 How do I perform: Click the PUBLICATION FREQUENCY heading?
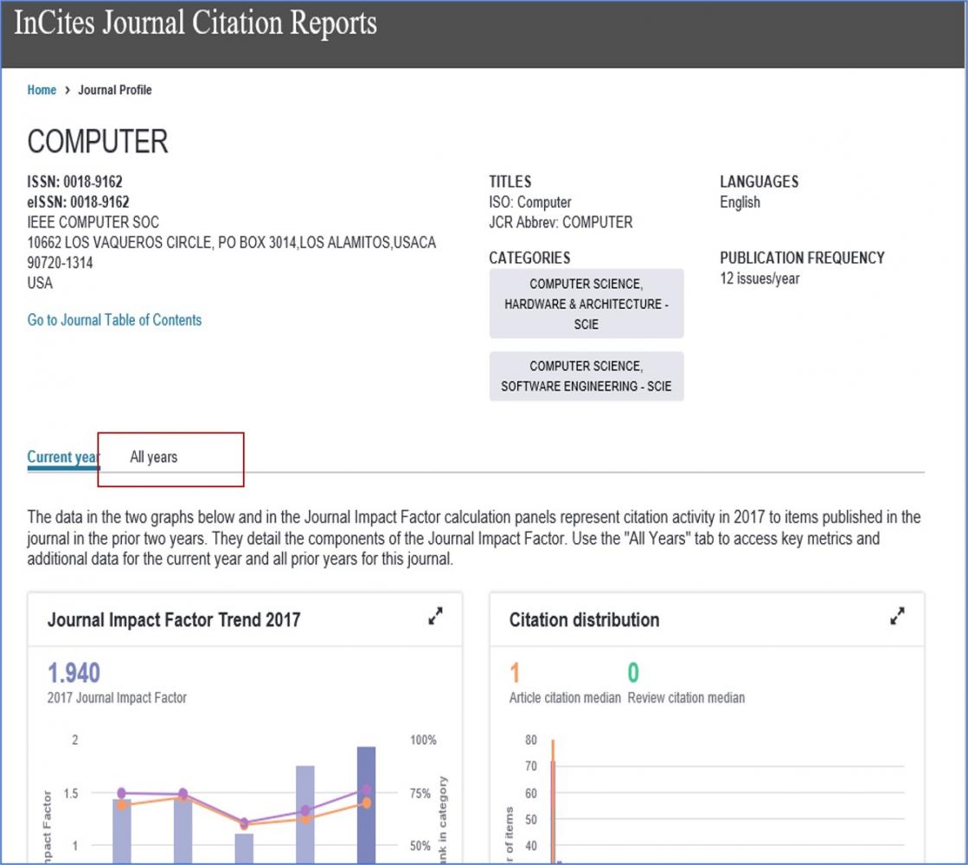click(802, 258)
